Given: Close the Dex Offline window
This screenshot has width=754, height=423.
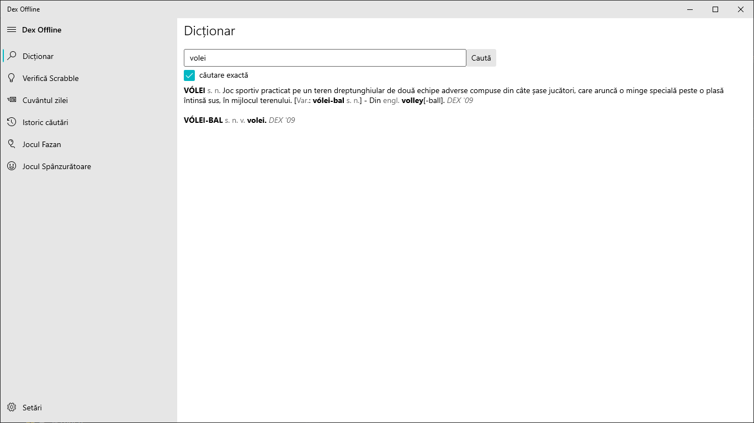Looking at the screenshot, I should tap(741, 9).
